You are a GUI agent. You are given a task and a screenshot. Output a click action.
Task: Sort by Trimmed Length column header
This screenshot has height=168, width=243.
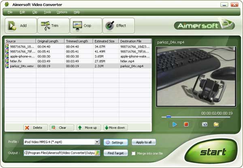tap(79, 41)
